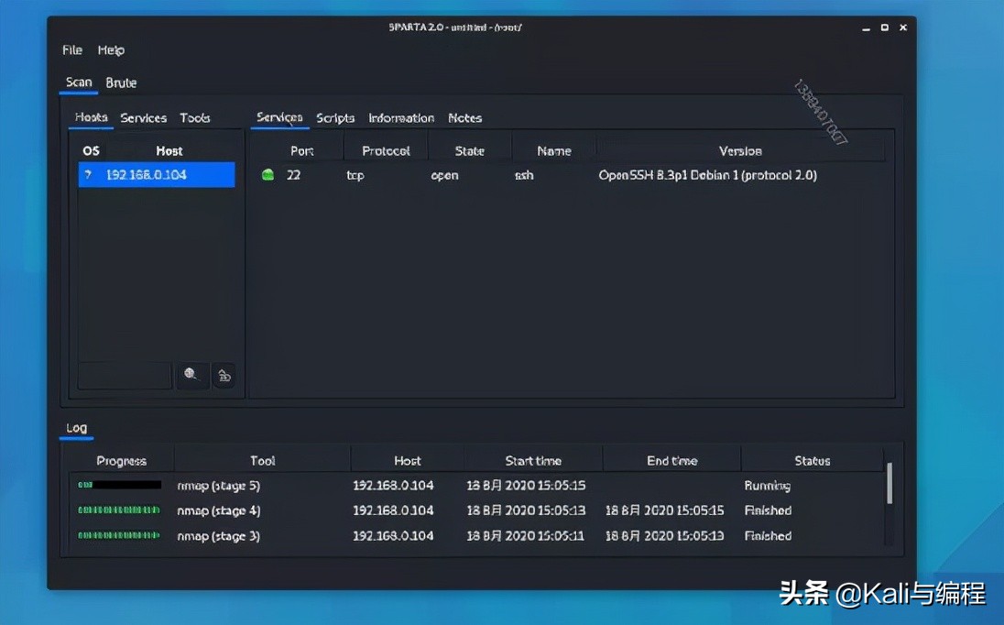Open the Scripts tab
1004x625 pixels.
click(x=335, y=118)
